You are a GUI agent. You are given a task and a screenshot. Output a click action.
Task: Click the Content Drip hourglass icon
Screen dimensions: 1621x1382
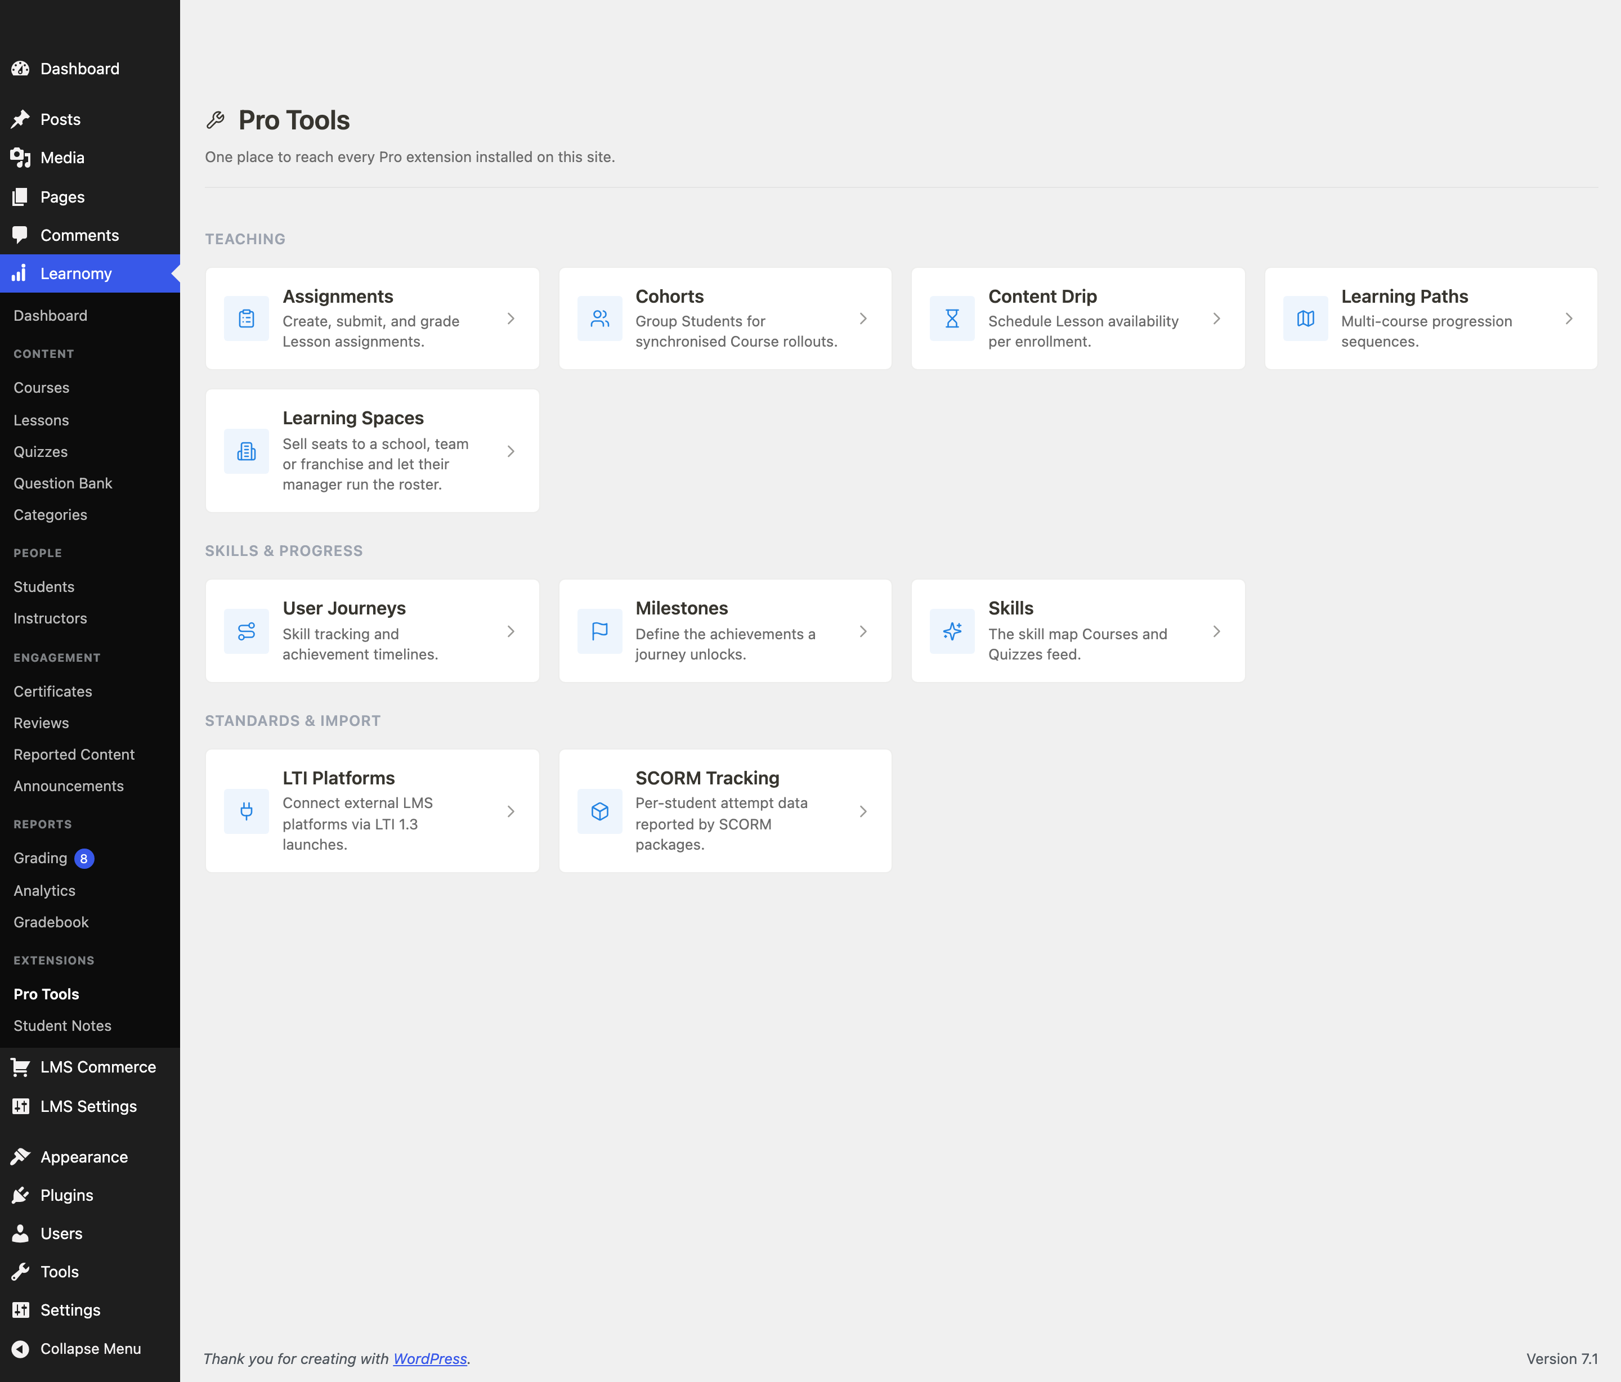click(952, 318)
